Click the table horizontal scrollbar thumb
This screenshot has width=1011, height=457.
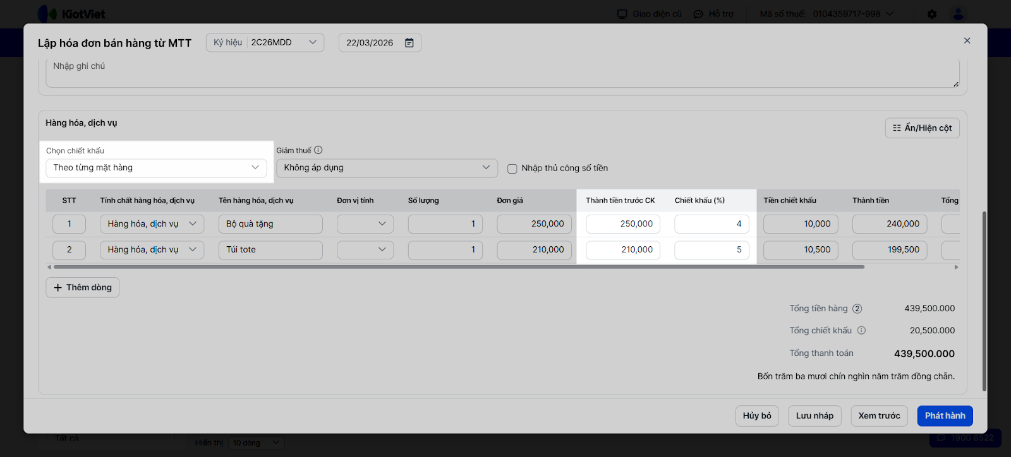[459, 267]
